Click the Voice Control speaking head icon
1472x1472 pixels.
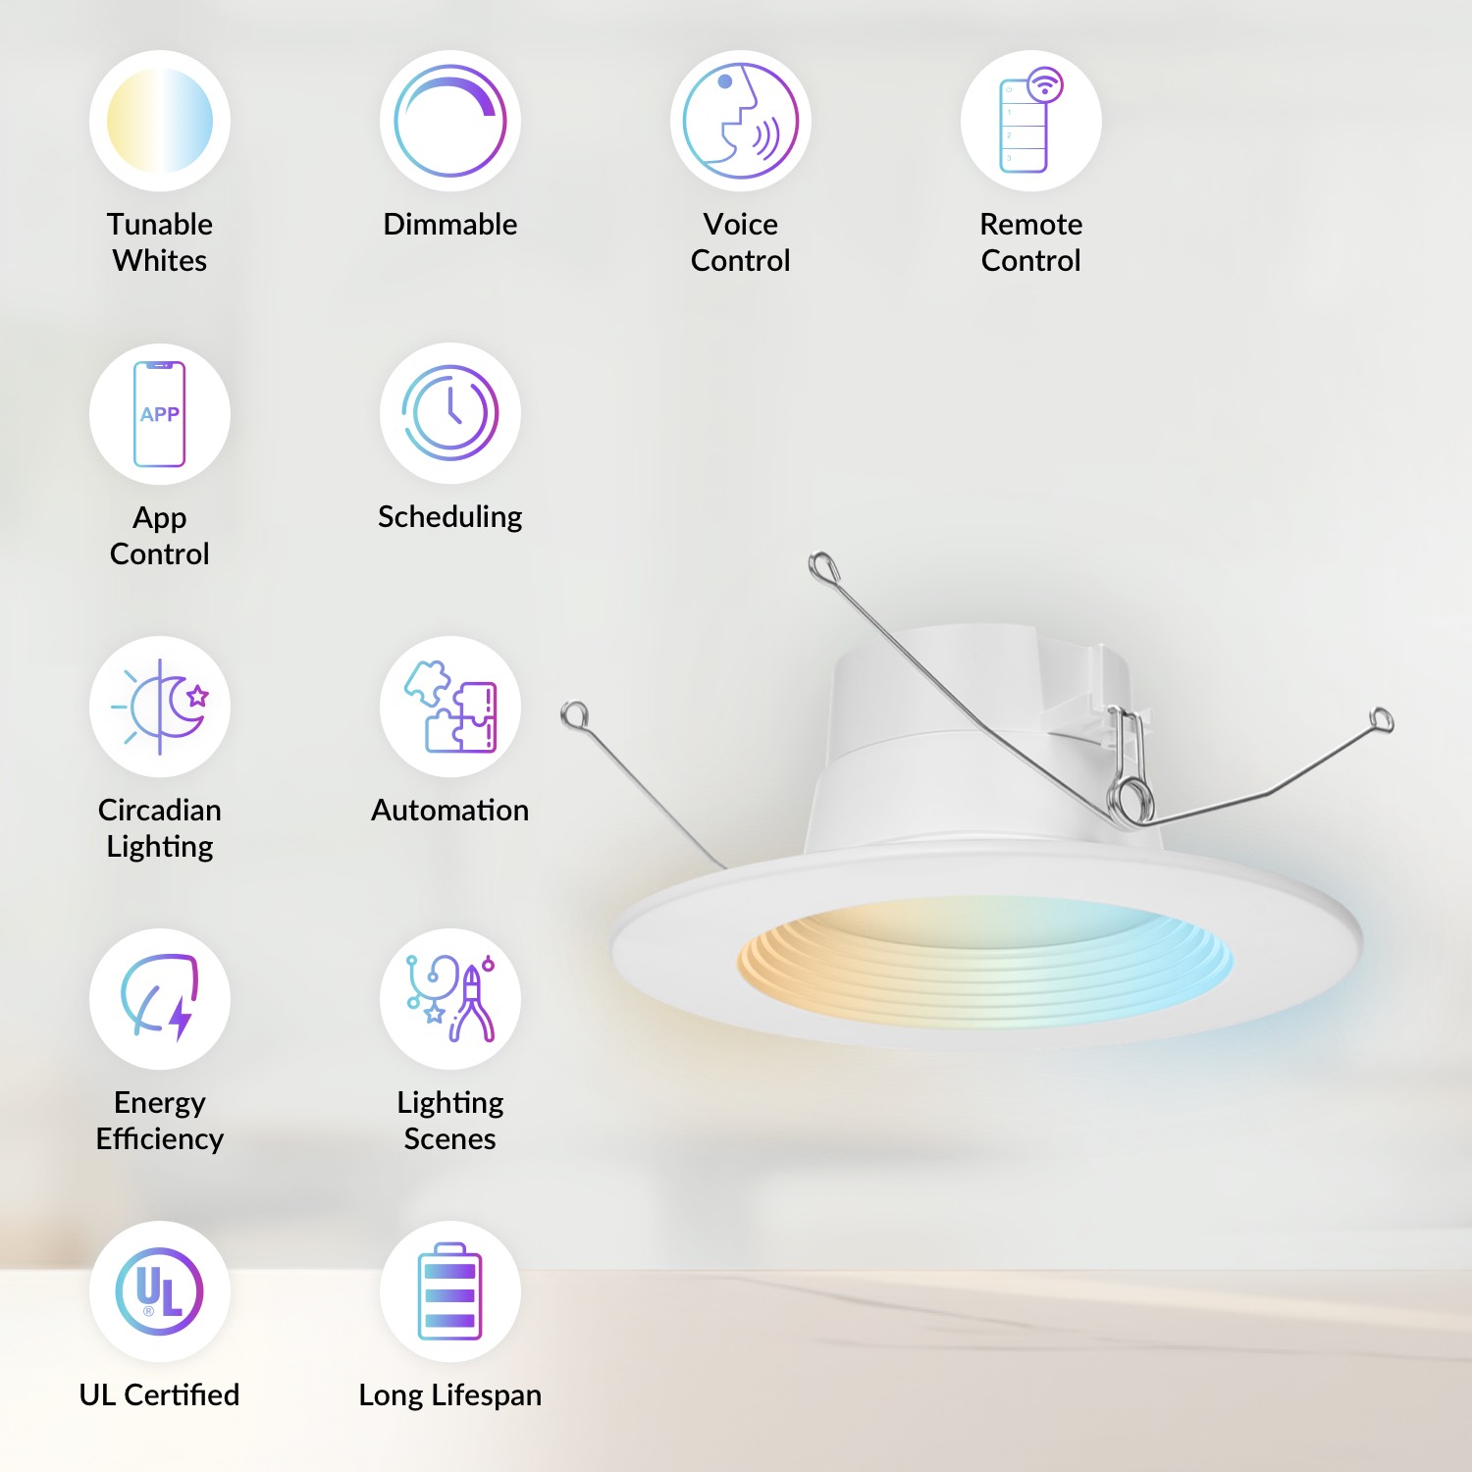741,121
